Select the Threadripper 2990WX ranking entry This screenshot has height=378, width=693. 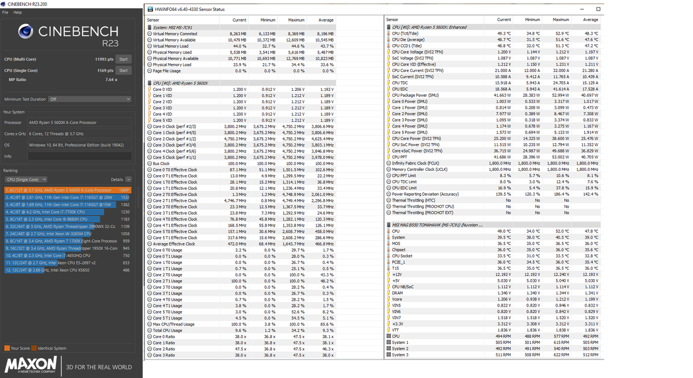(68, 227)
